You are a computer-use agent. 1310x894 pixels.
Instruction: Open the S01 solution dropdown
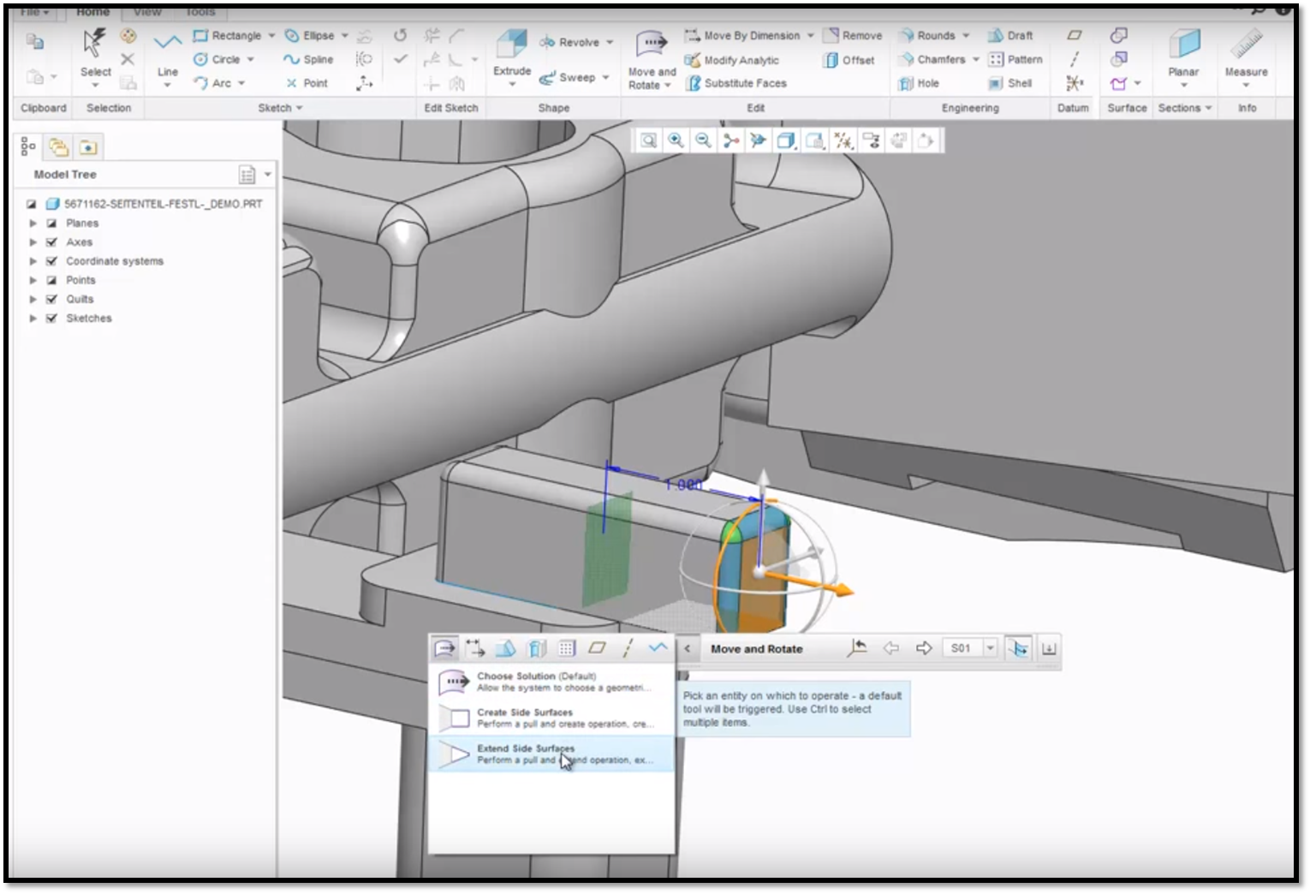click(x=991, y=648)
